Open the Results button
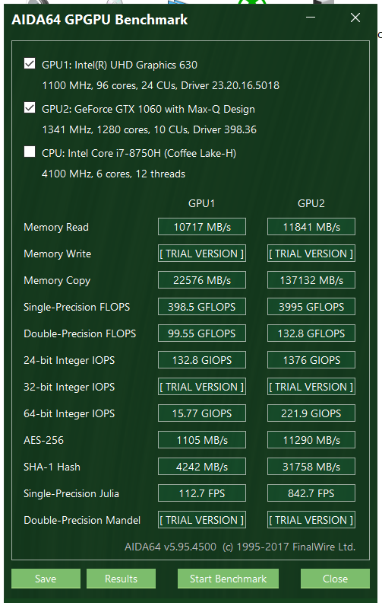Image resolution: width=382 pixels, height=606 pixels. tap(121, 579)
